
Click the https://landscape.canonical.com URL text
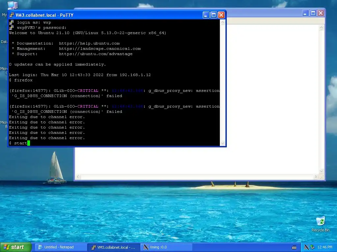pos(100,49)
